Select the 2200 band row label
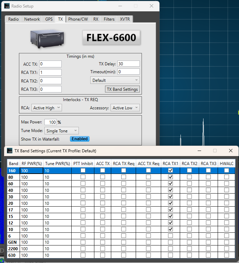This screenshot has width=239, height=263. pos(13,249)
